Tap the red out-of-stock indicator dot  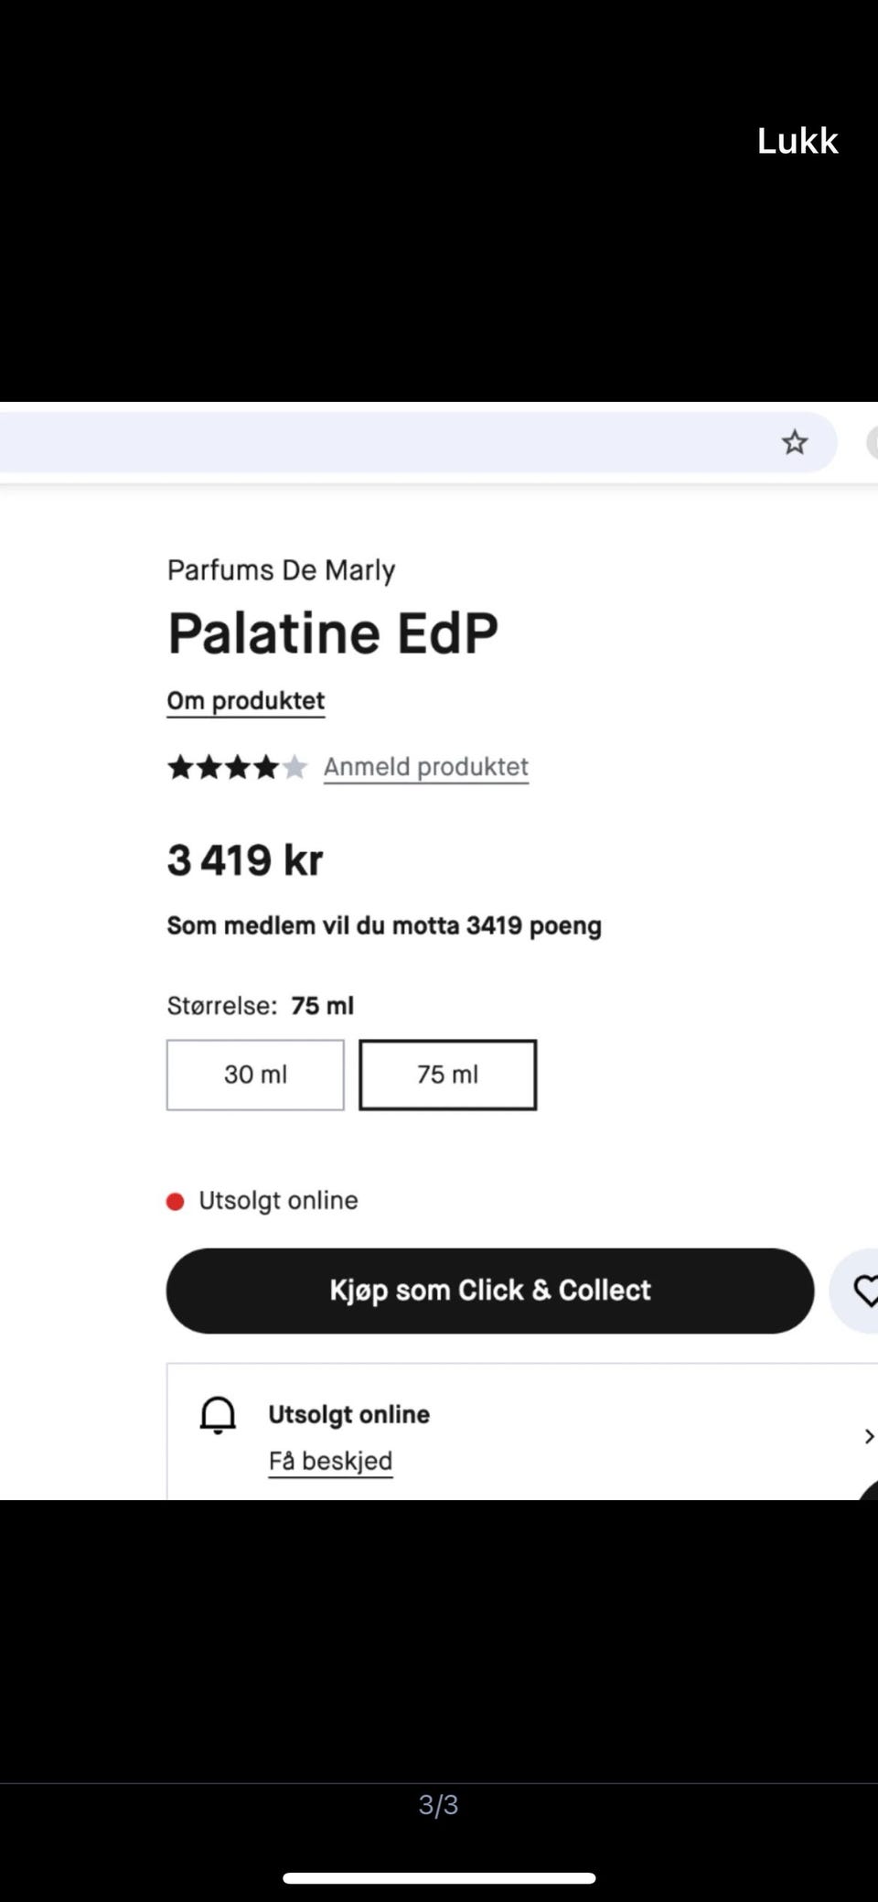pyautogui.click(x=176, y=1200)
